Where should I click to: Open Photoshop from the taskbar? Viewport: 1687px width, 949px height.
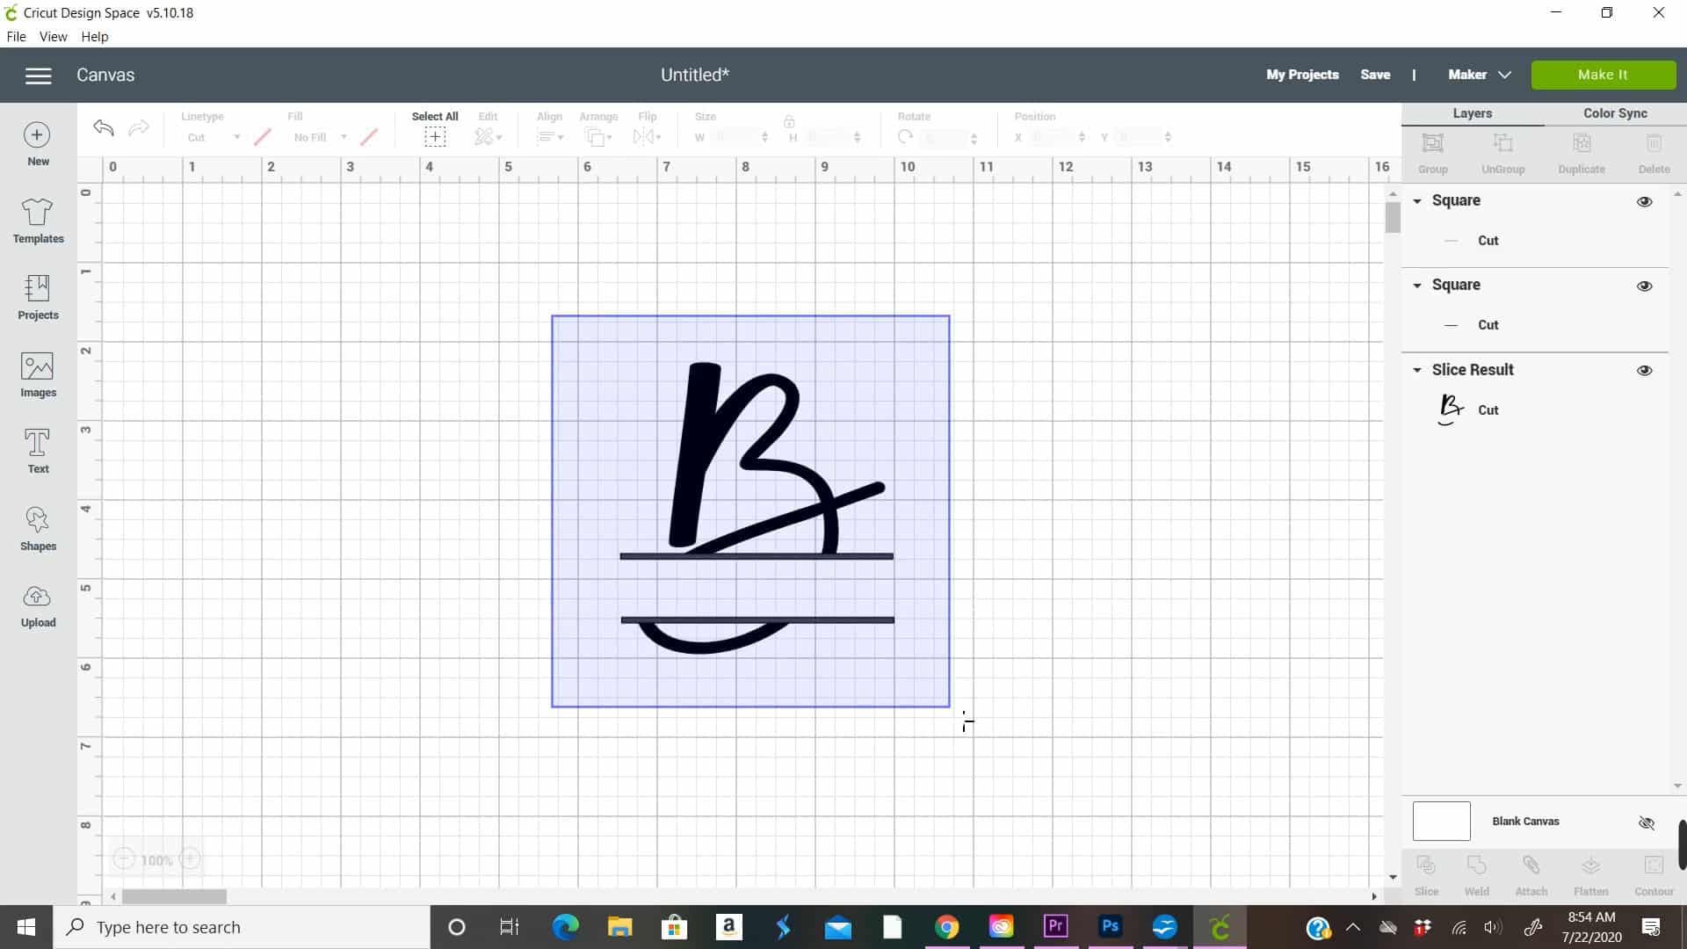point(1111,927)
